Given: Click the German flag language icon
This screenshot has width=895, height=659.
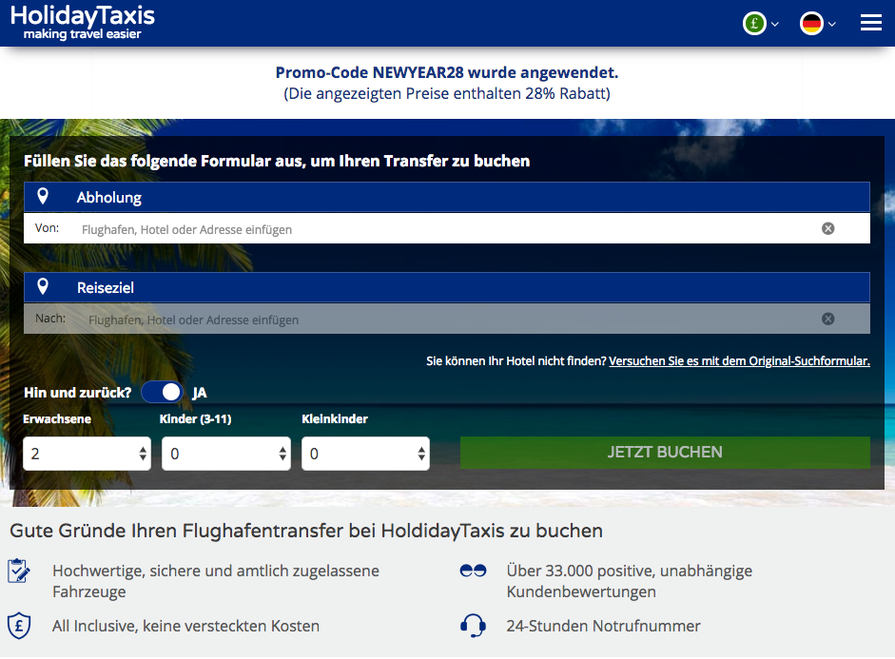Looking at the screenshot, I should 811,24.
